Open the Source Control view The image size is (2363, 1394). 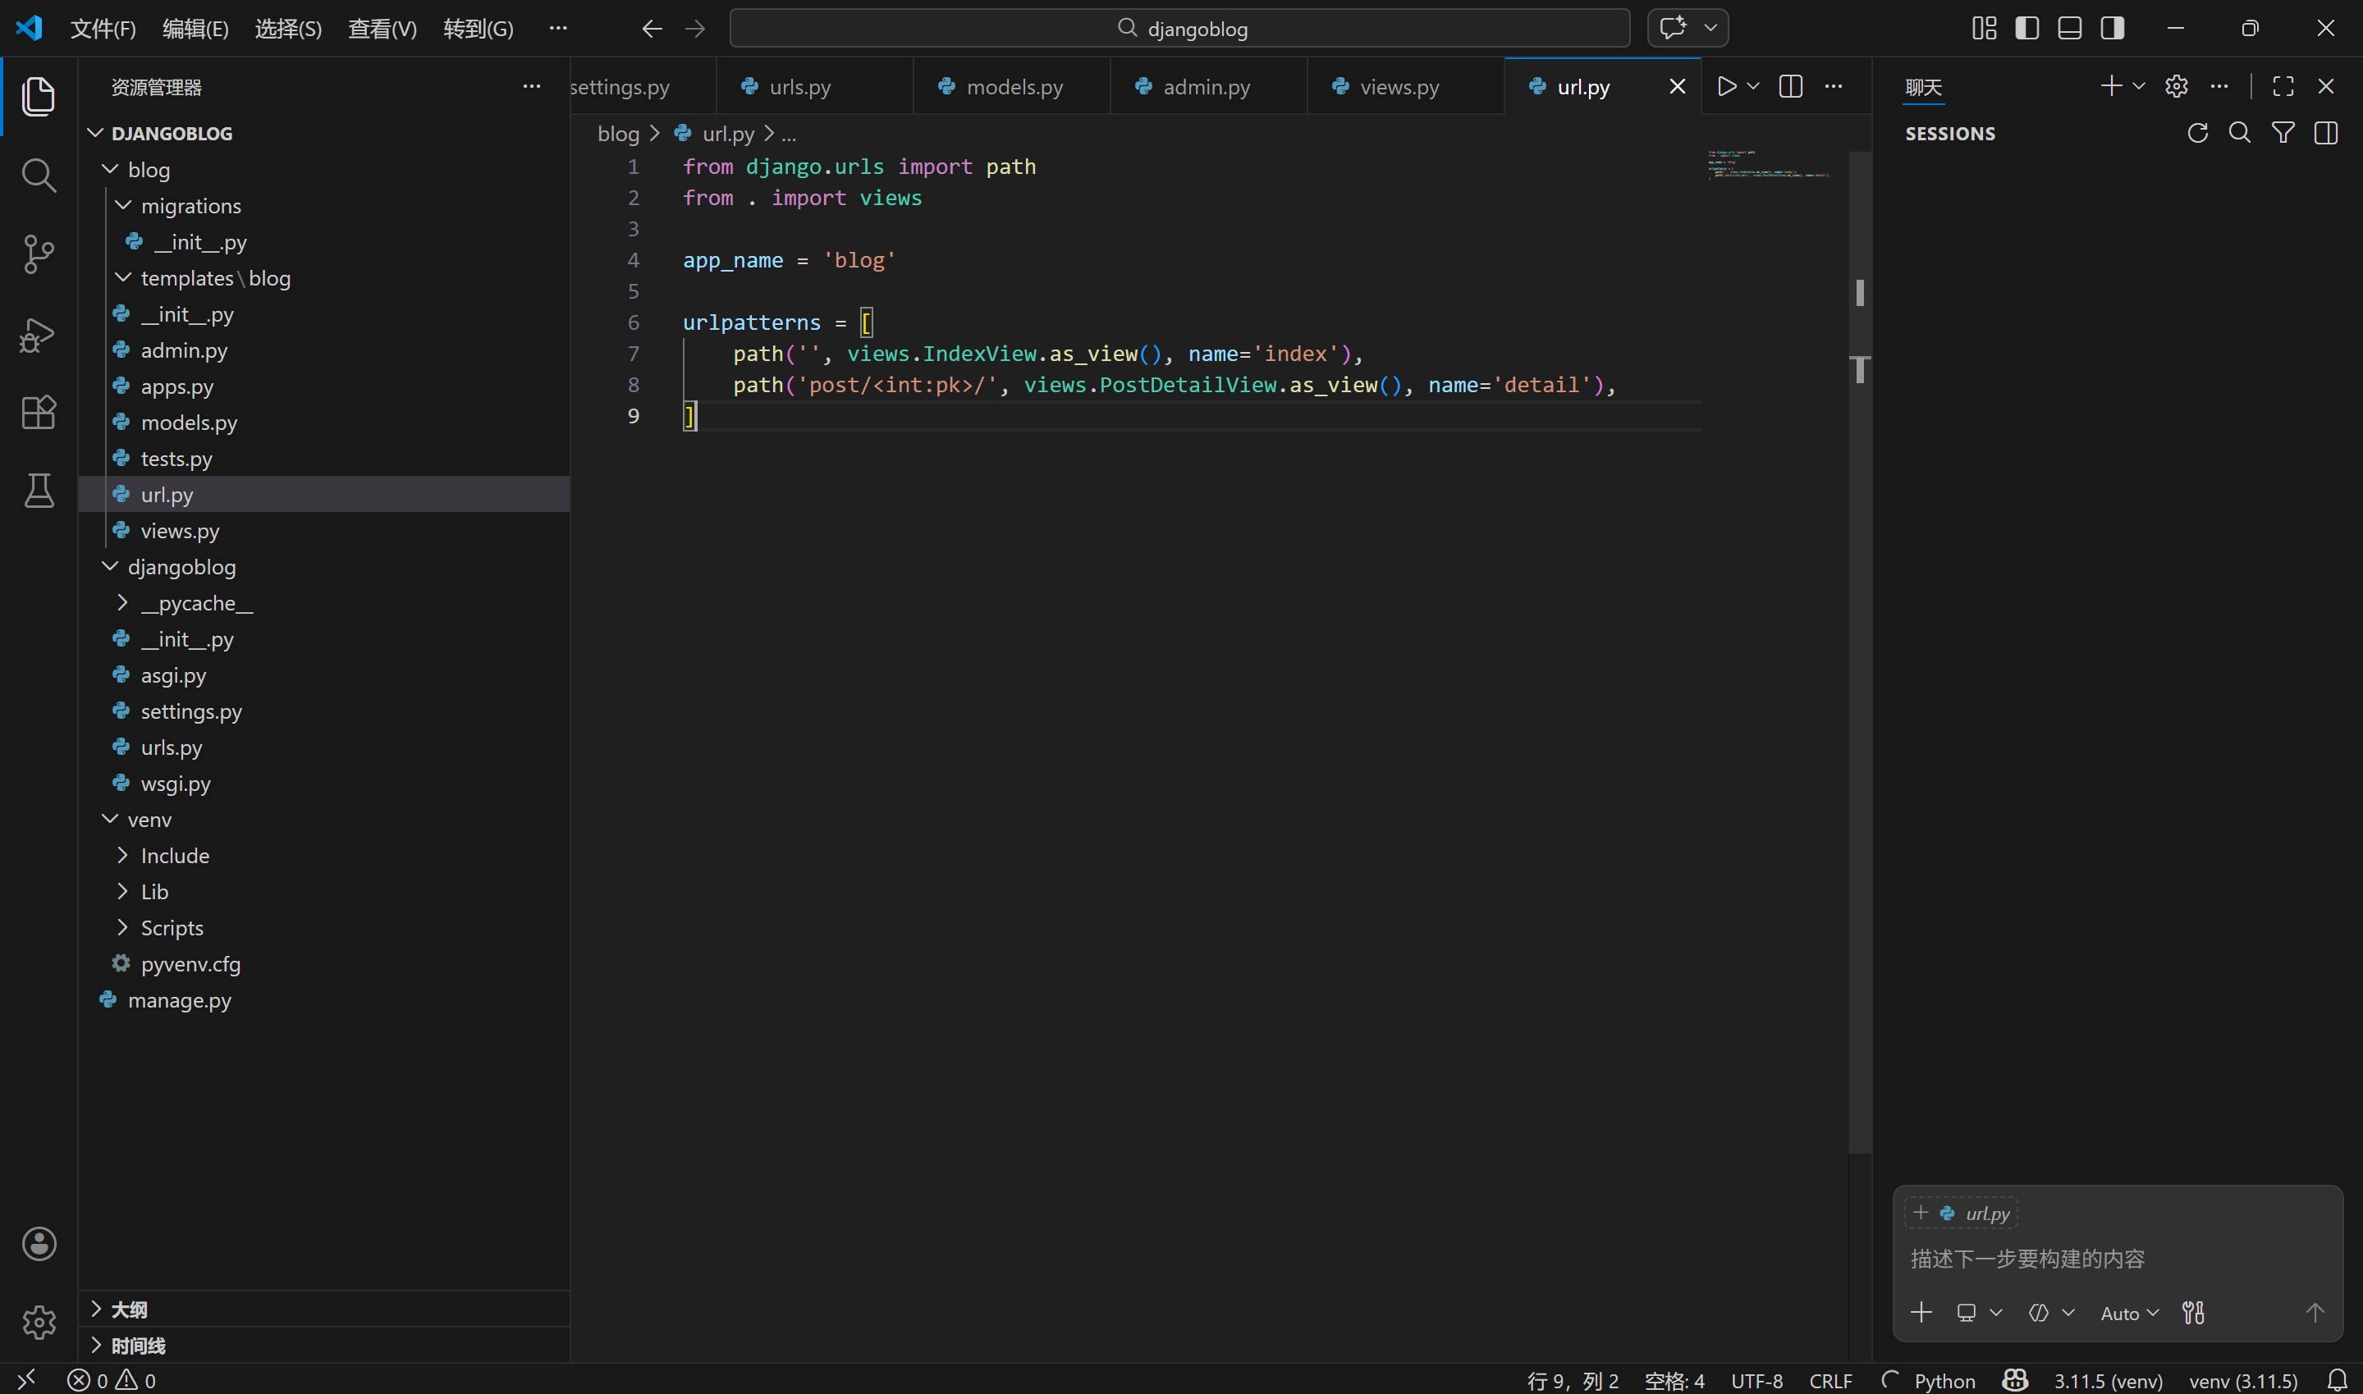click(x=39, y=254)
